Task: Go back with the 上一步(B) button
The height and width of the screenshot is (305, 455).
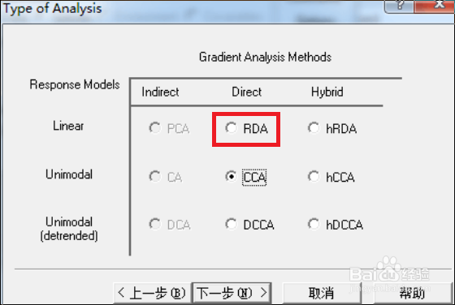Action: pyautogui.click(x=153, y=293)
